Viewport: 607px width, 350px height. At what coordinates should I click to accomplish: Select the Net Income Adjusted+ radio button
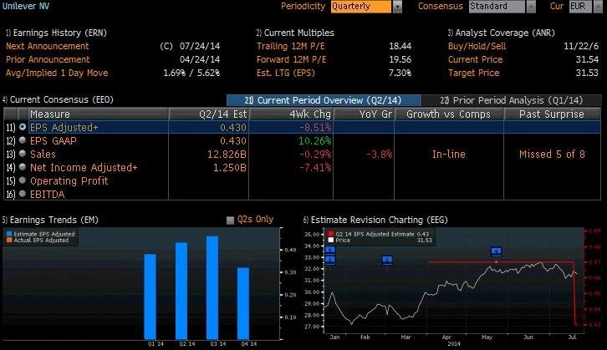tap(23, 167)
